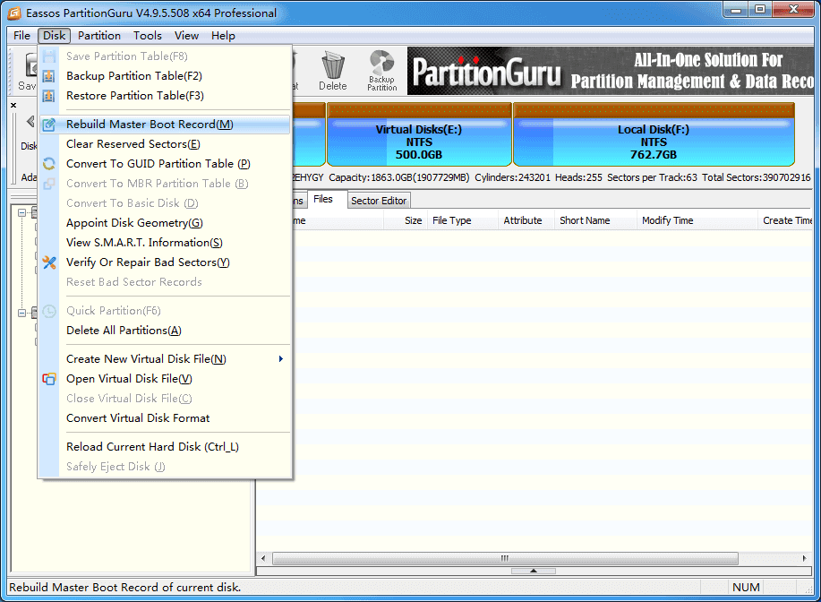Choose Convert To GUID Partition Table (P)

click(165, 164)
